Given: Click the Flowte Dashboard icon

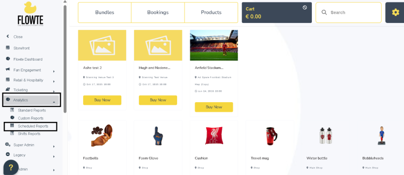Looking at the screenshot, I should [x=8, y=59].
